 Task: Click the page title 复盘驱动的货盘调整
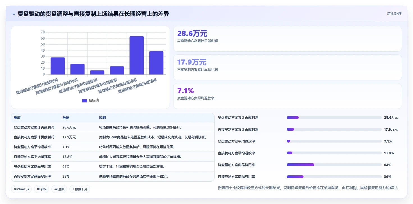[93, 14]
